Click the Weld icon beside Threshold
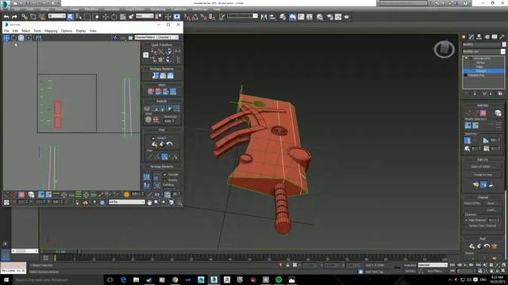Screen dimensions: 508x285 pyautogui.click(x=156, y=120)
